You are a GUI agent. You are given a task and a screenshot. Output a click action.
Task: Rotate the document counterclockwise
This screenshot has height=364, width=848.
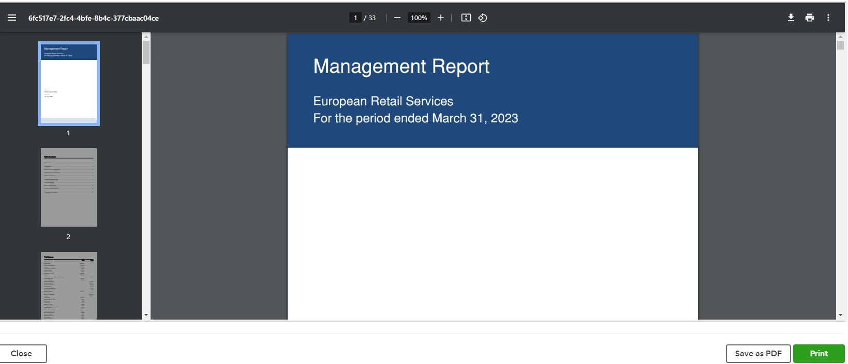(x=483, y=18)
